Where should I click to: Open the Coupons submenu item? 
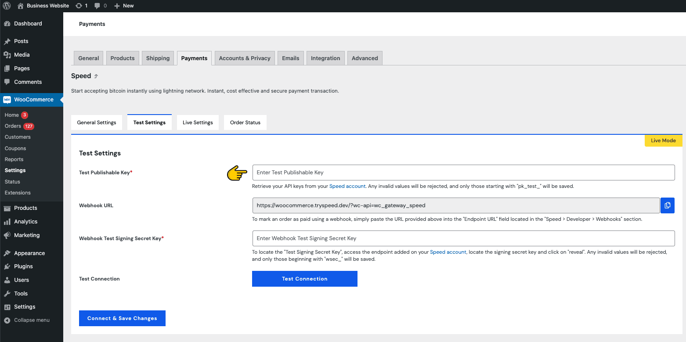15,148
